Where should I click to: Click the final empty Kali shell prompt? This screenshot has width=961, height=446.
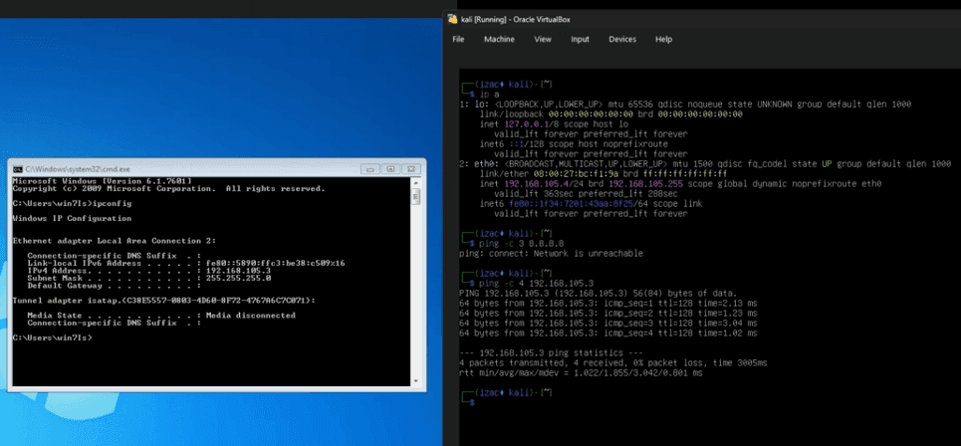471,402
